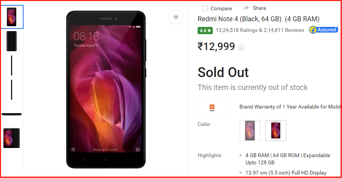Show the second side-profile thumbnail

(x=12, y=90)
